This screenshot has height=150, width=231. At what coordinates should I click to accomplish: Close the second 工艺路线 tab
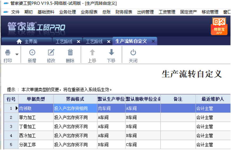click(x=109, y=42)
